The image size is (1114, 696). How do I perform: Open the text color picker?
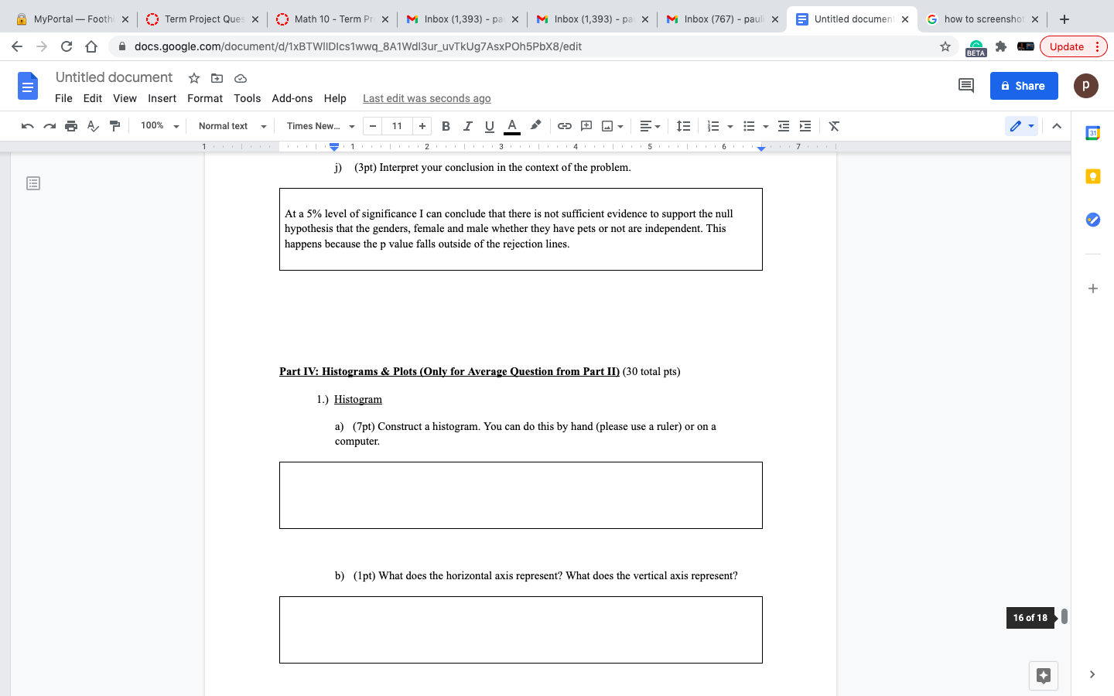tap(511, 125)
